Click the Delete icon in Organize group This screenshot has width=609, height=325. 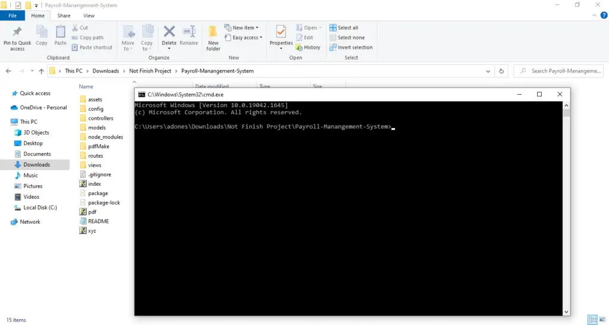click(169, 32)
